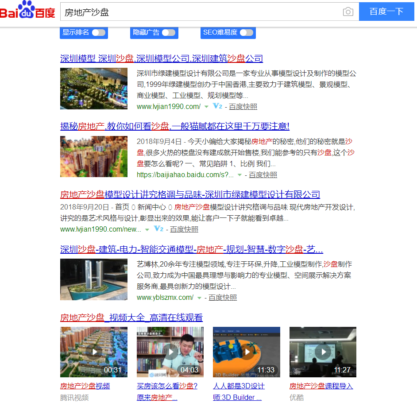This screenshot has width=417, height=403.
Task: Click URL www.lvjian1990.com/new...
Action: pyautogui.click(x=100, y=229)
